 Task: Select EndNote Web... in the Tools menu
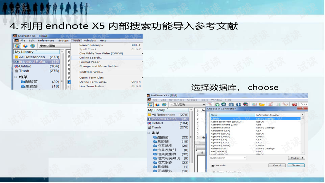[x=91, y=72]
